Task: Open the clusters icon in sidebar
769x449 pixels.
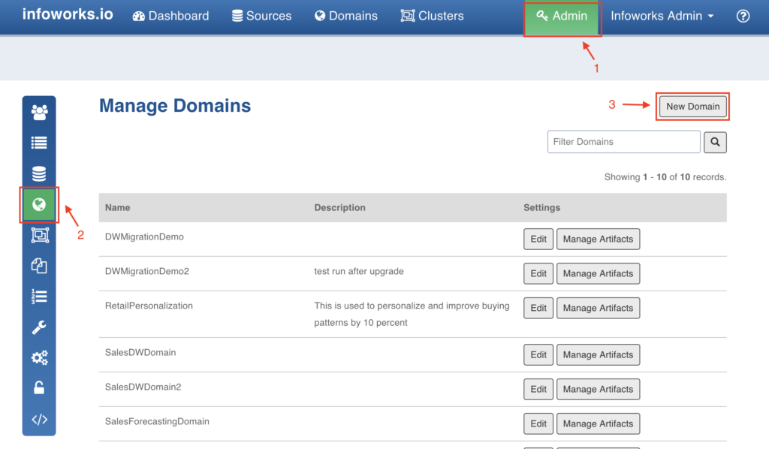Action: click(39, 235)
